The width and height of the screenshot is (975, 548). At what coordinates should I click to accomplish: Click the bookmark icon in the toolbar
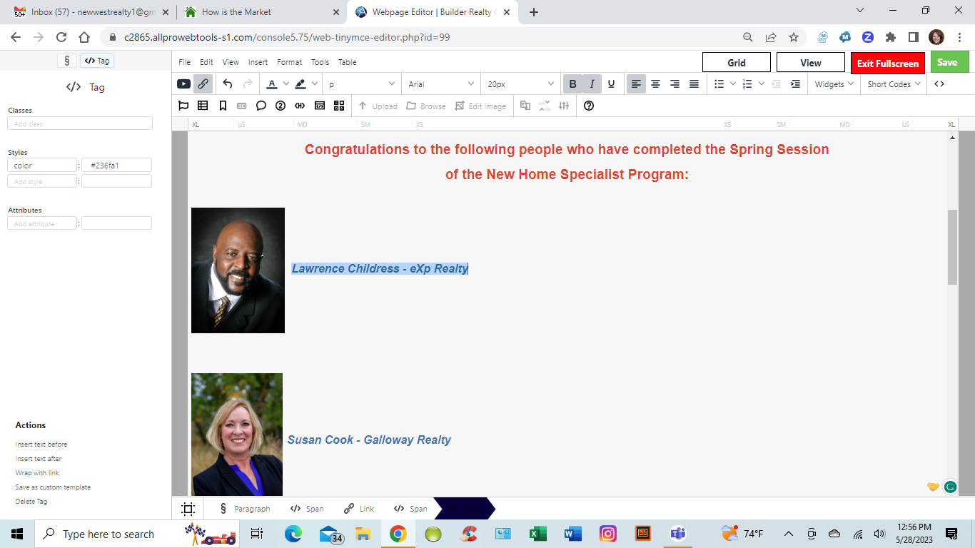[x=223, y=106]
